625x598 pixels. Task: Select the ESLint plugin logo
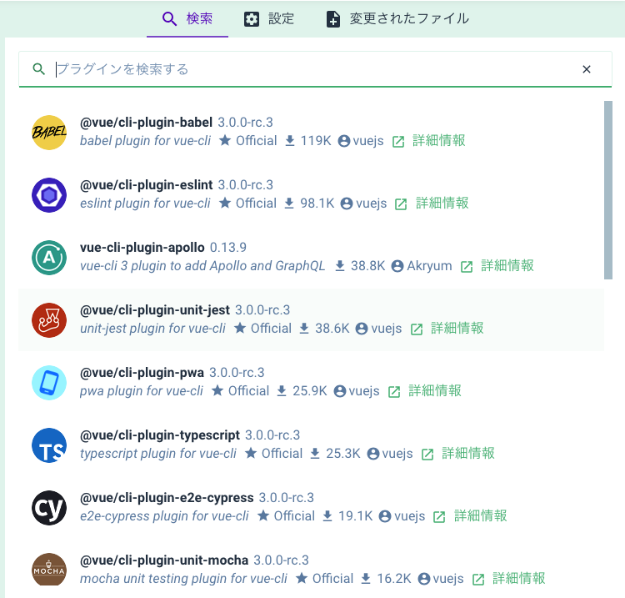coord(49,195)
